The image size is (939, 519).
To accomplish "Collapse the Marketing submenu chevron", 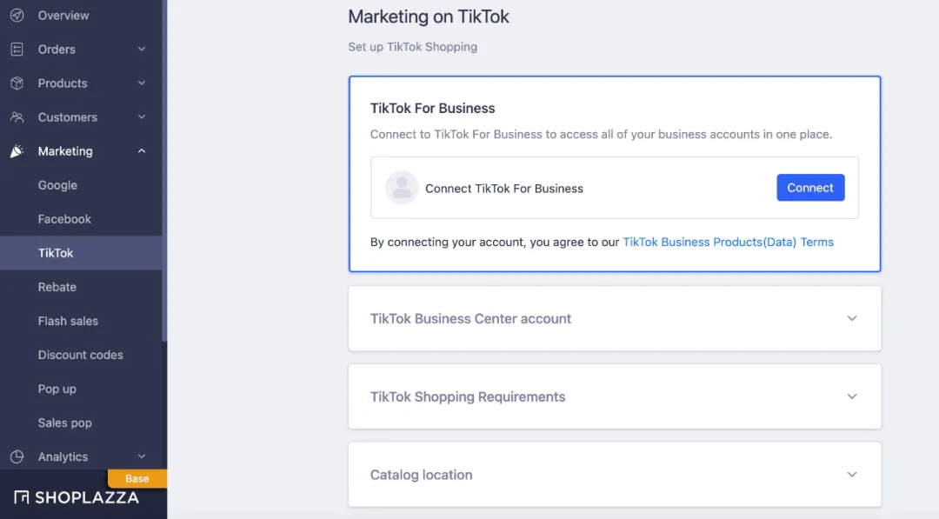I will coord(142,151).
